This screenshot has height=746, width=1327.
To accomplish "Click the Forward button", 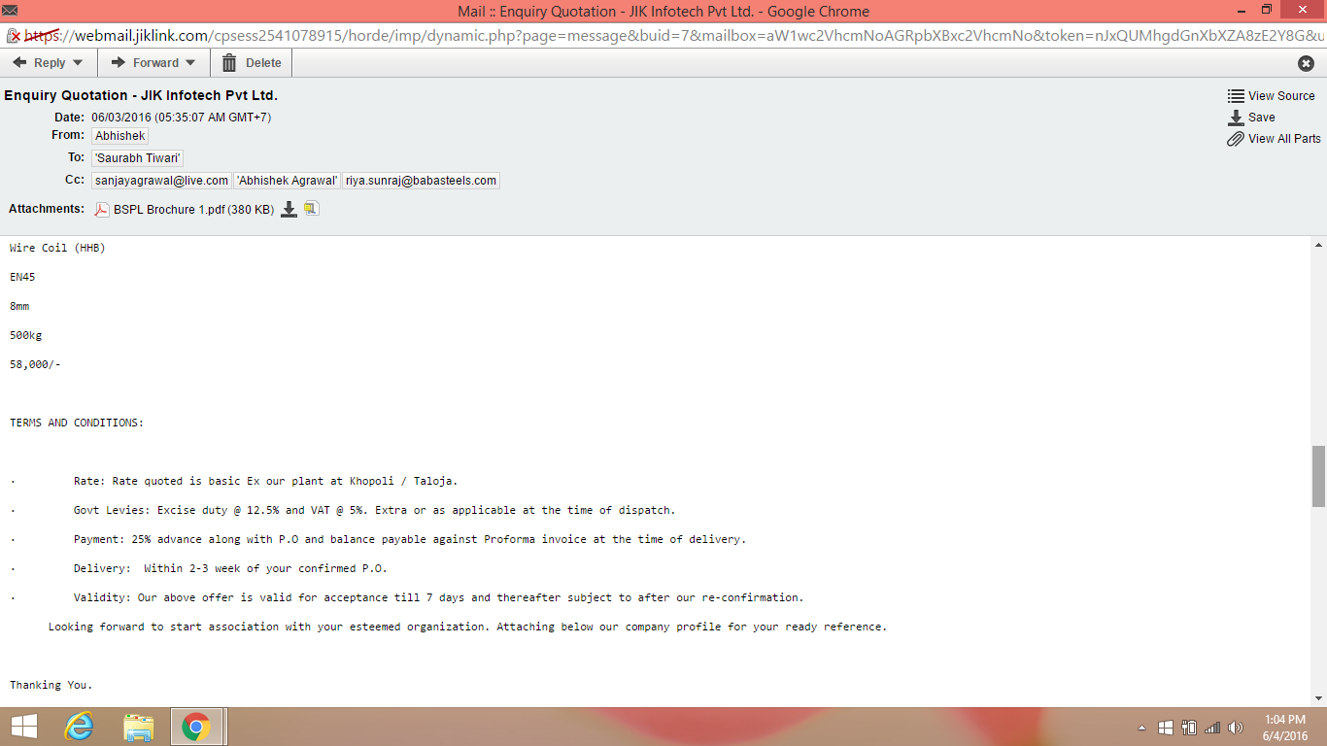I will (153, 63).
